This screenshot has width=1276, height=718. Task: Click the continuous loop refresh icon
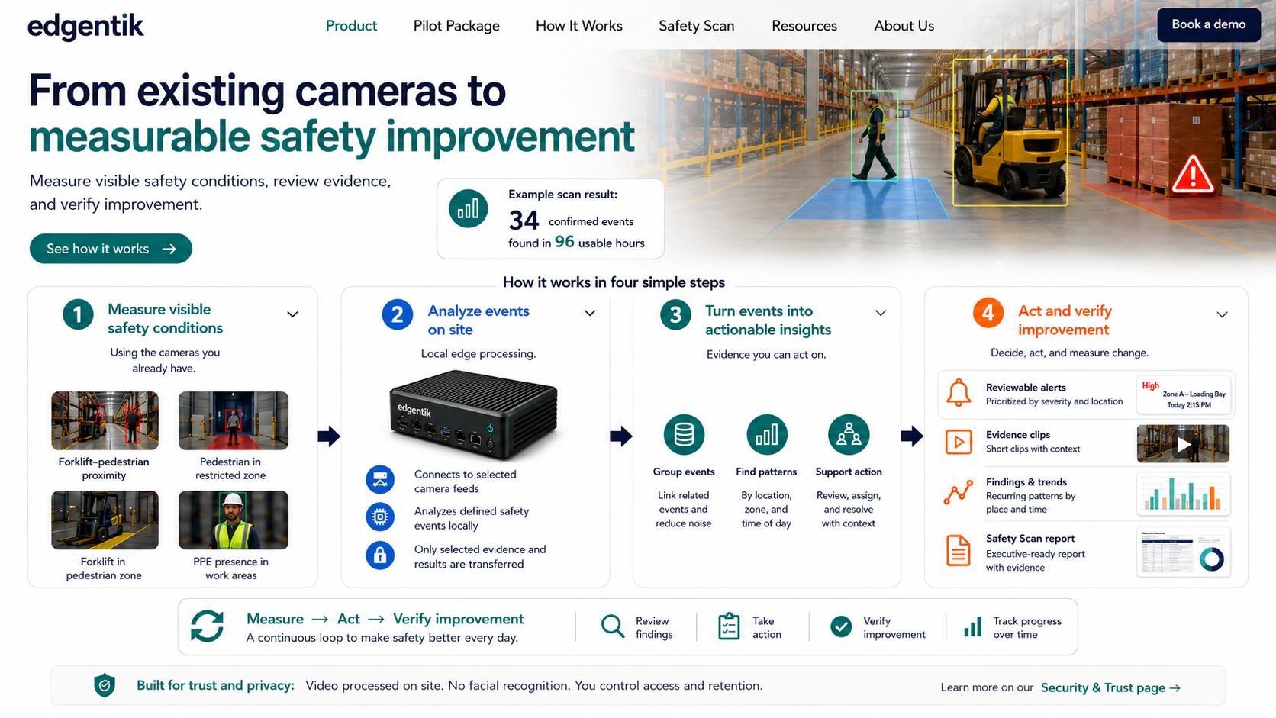tap(207, 626)
